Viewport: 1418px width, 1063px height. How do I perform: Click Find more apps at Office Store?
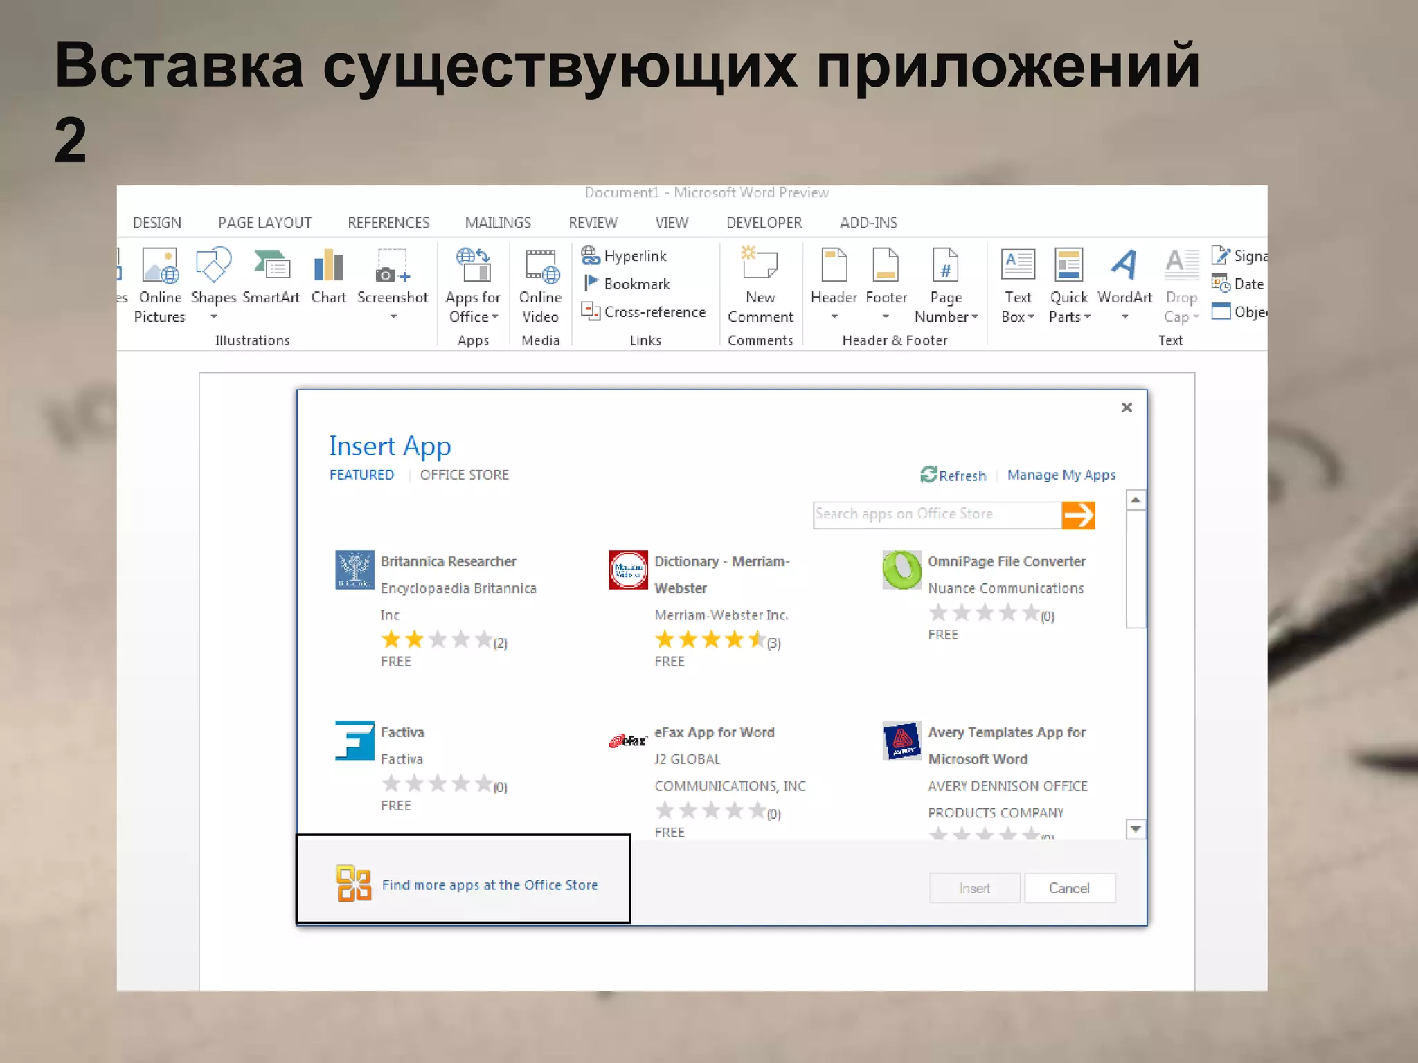(490, 885)
